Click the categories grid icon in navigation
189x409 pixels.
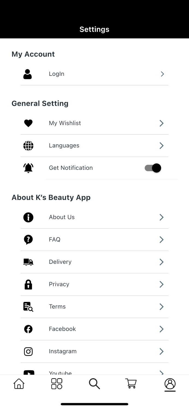pos(56,383)
